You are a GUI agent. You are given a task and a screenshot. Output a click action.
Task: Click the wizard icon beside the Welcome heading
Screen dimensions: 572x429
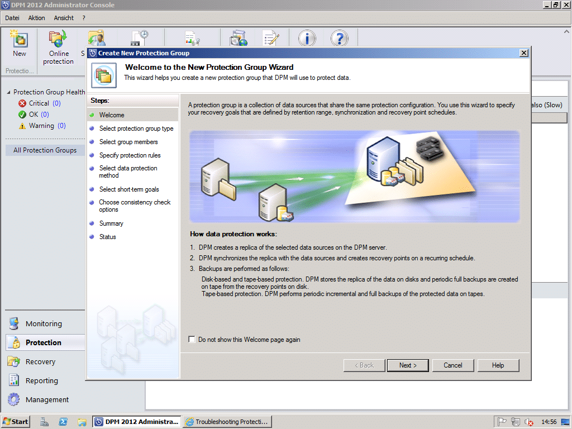(x=104, y=75)
